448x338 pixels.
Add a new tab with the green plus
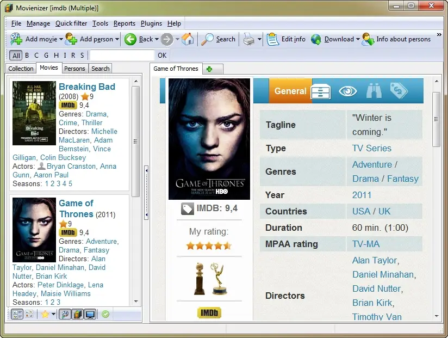point(209,69)
